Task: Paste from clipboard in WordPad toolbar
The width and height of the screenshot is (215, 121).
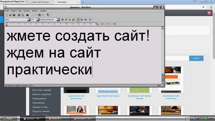Action: point(40,15)
